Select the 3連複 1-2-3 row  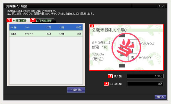tap(46, 34)
